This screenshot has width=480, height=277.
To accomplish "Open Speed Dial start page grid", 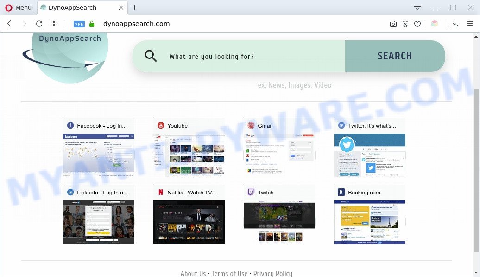I will pyautogui.click(x=54, y=24).
